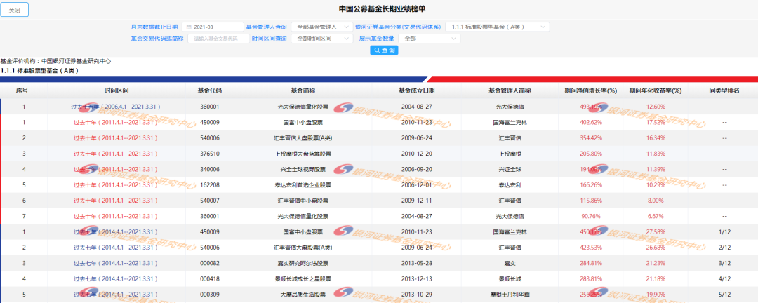This screenshot has height=303, width=758.
Task: Click the 序号 column header
Action: pos(22,90)
